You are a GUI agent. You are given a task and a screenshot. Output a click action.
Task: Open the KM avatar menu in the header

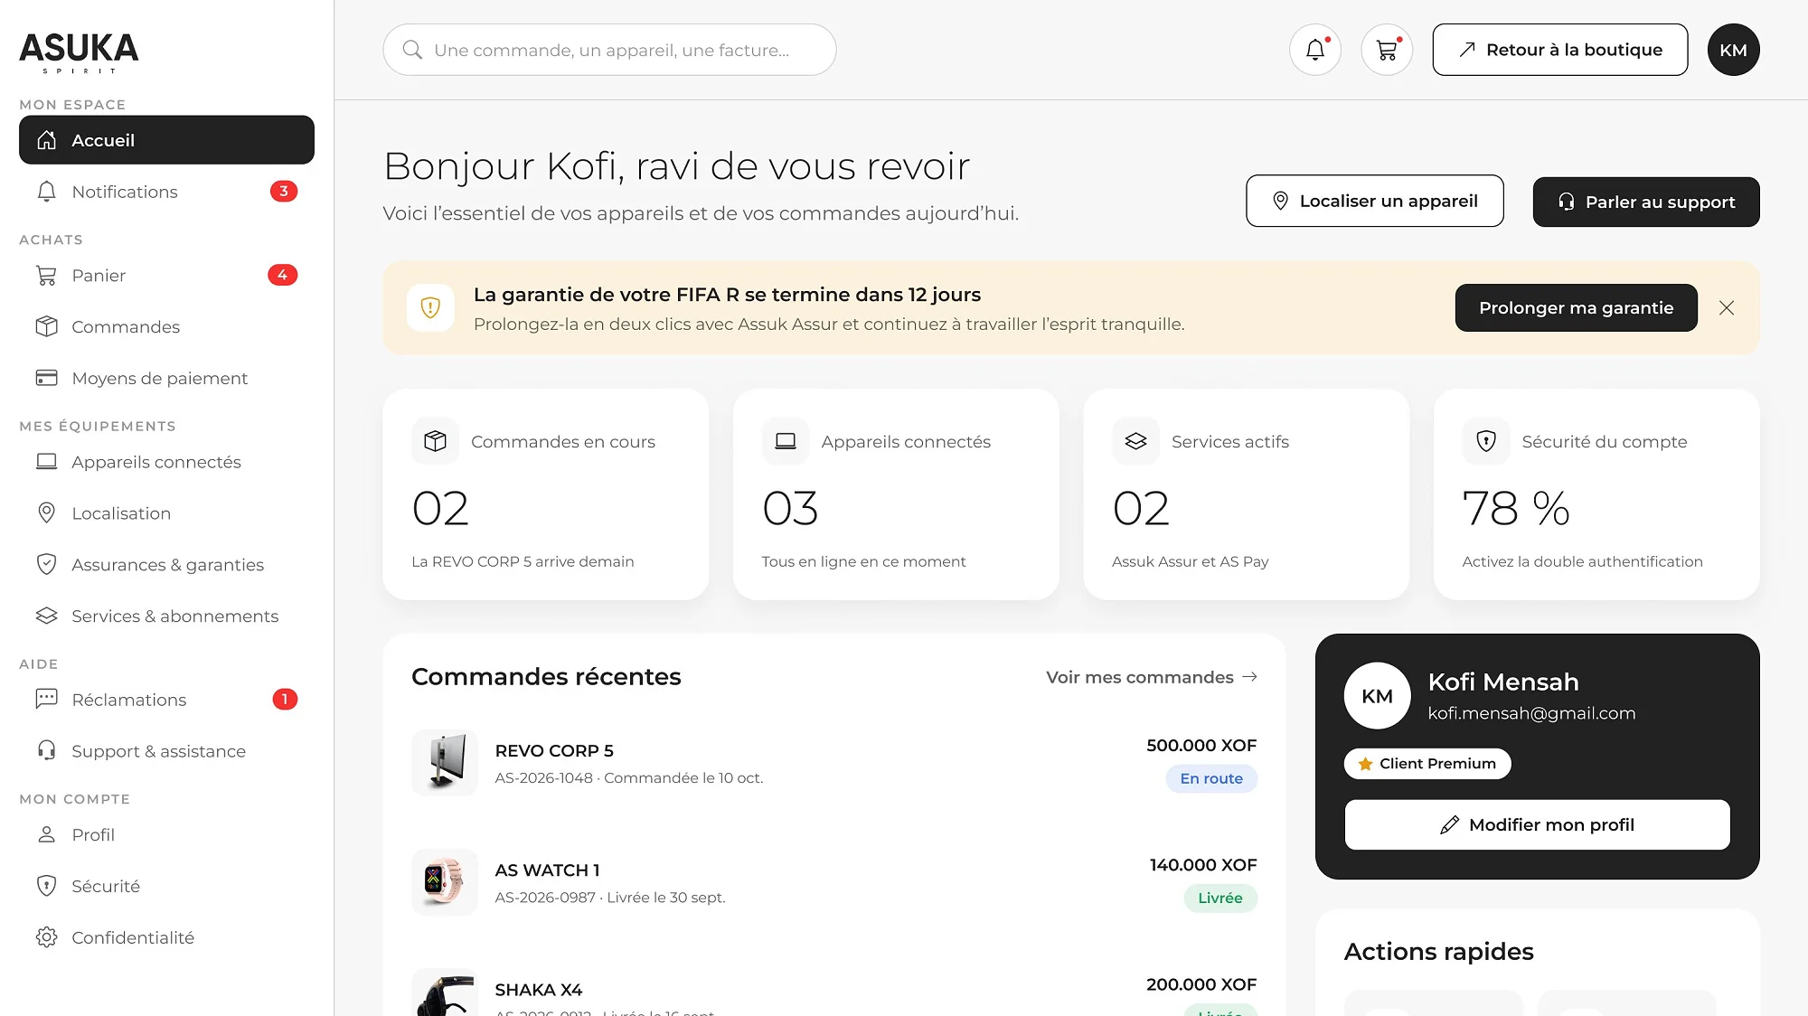[1733, 50]
